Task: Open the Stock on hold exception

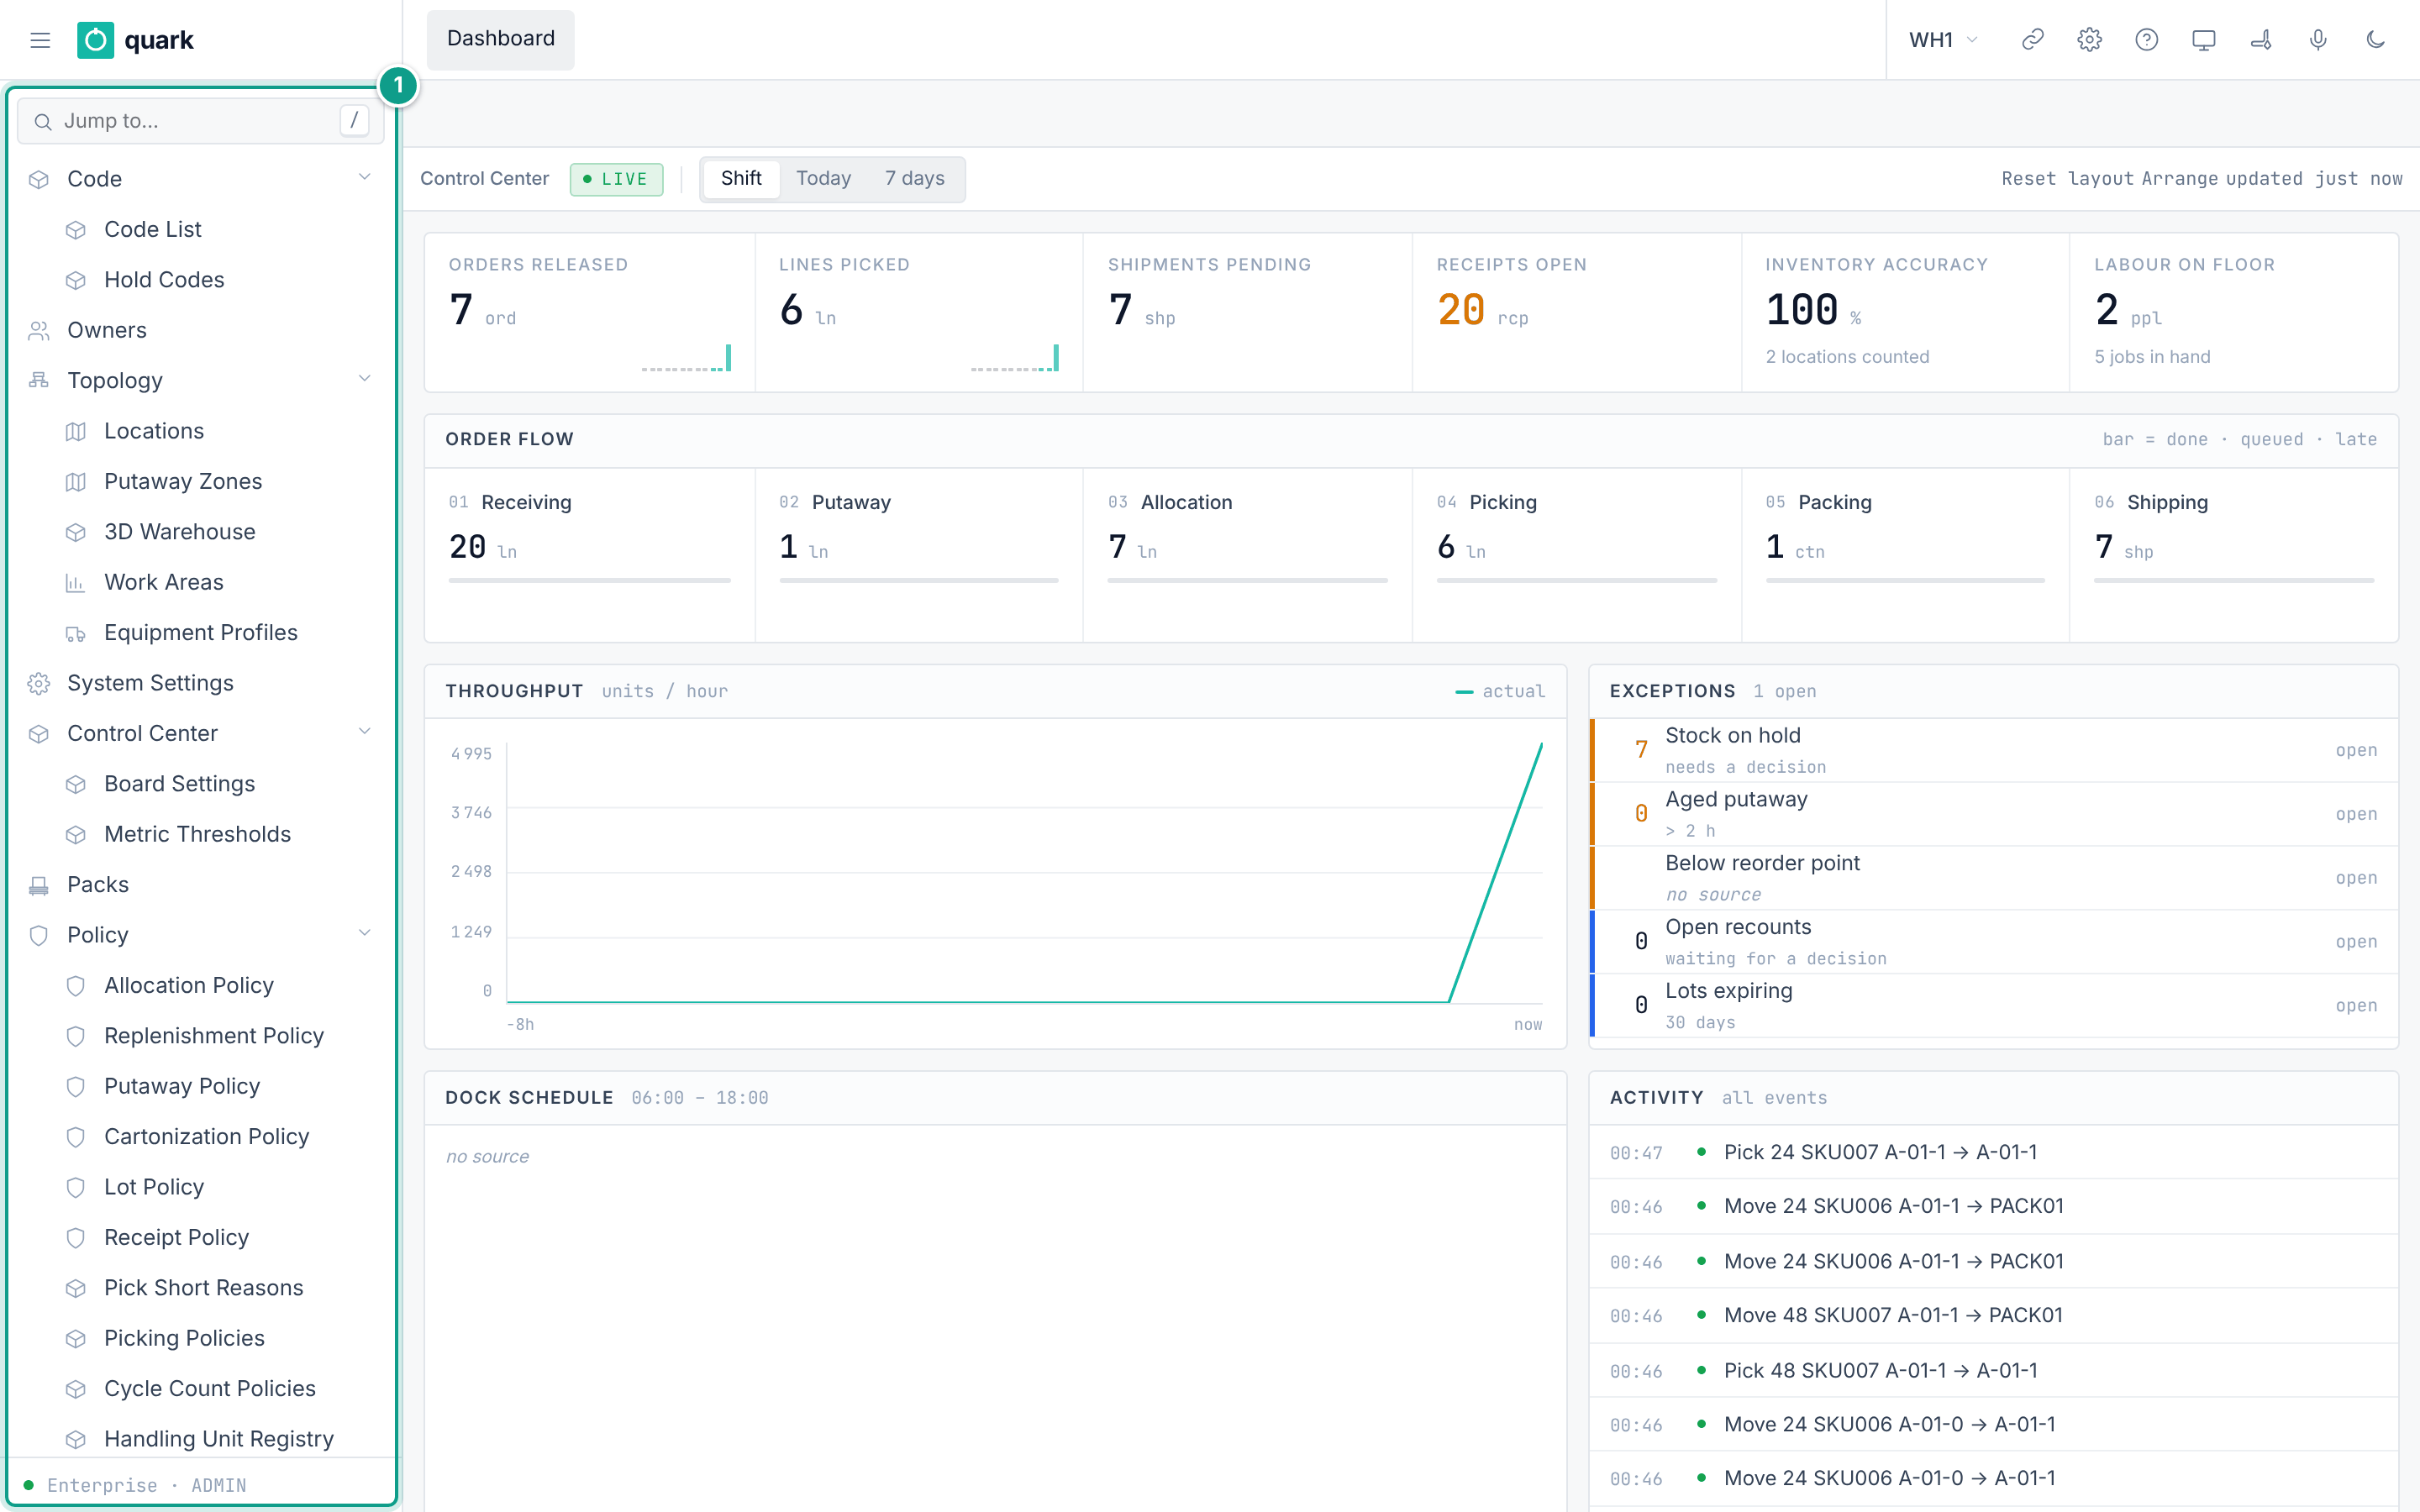Action: (1994, 750)
